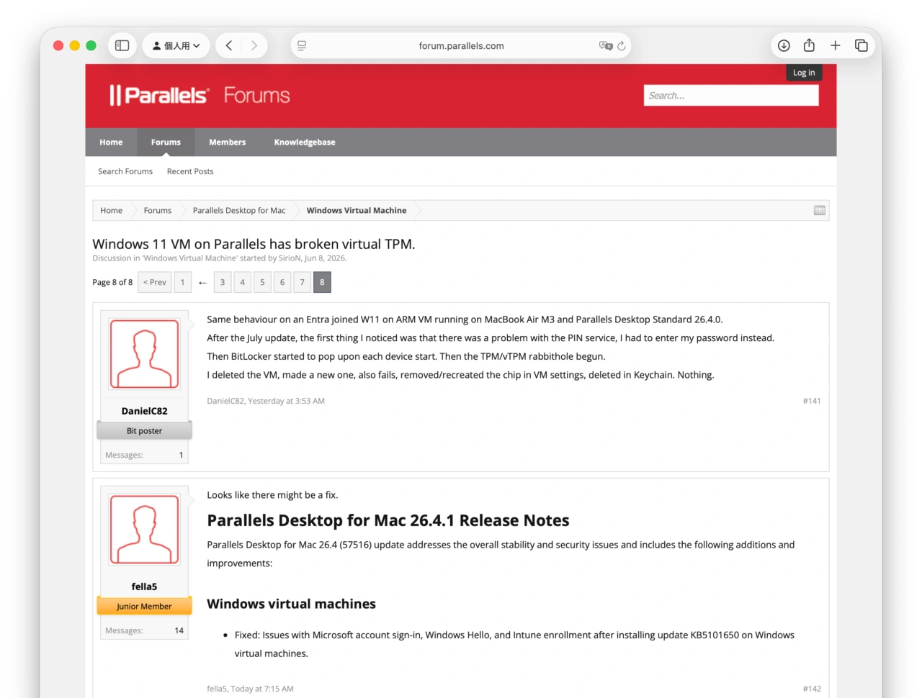922x698 pixels.
Task: Go to Parallels Desktop for Mac breadcrumb
Action: [239, 210]
